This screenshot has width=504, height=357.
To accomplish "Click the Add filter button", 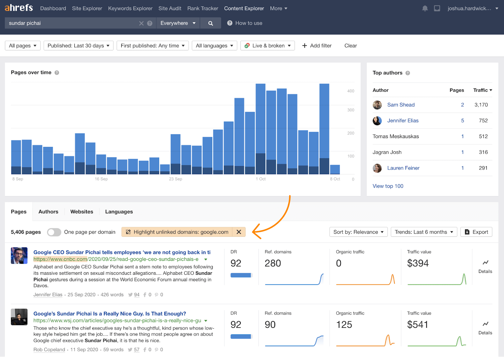I will (x=317, y=46).
